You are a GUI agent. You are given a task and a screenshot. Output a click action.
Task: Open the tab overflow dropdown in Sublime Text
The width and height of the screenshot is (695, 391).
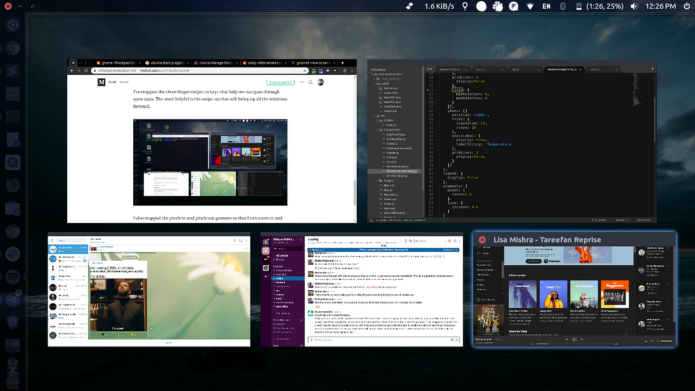pos(653,69)
